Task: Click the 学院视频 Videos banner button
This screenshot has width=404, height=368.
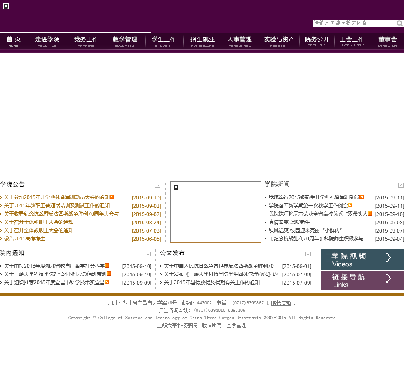Action: coord(362,260)
